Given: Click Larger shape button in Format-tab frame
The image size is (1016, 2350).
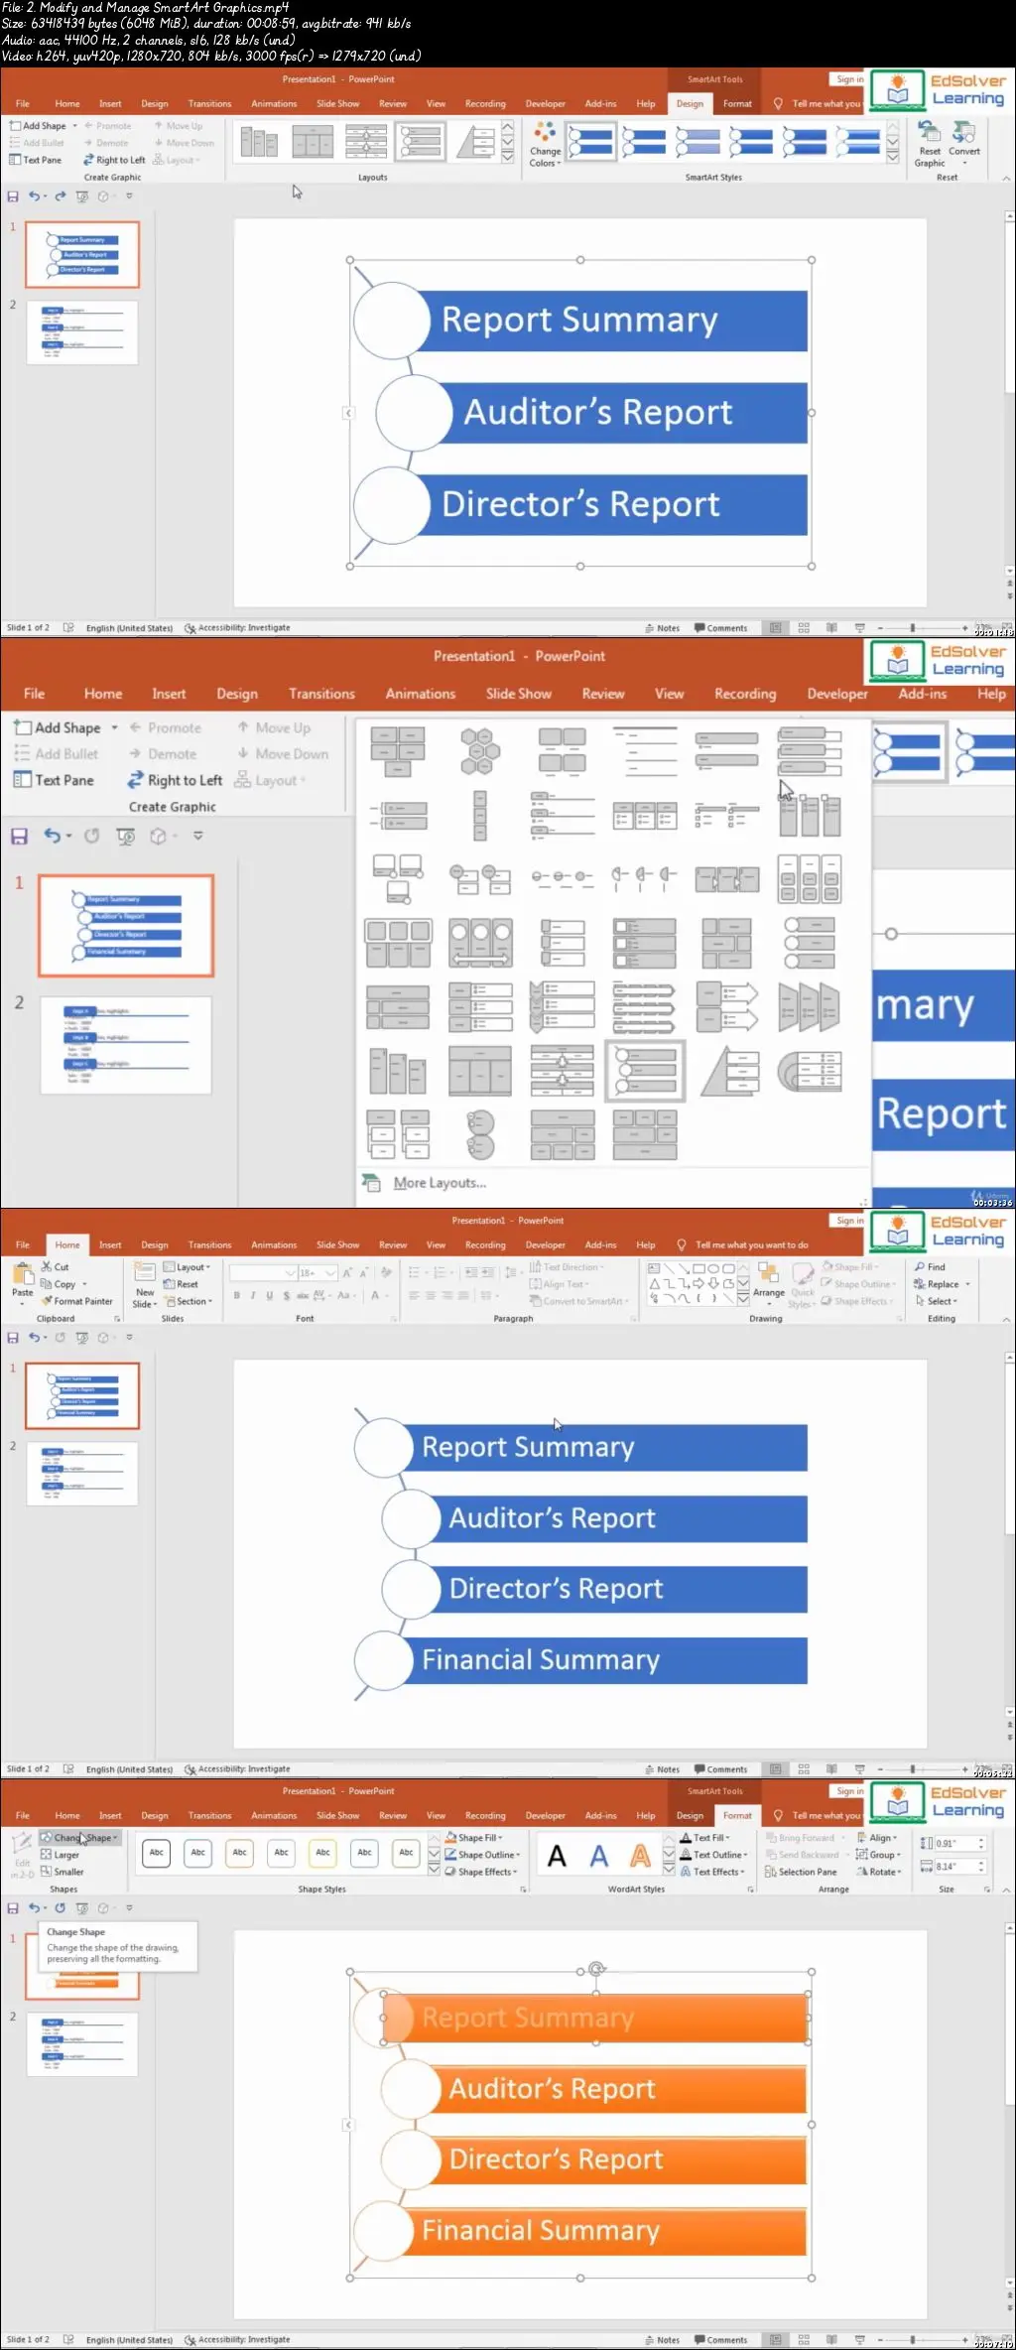Looking at the screenshot, I should 60,1855.
